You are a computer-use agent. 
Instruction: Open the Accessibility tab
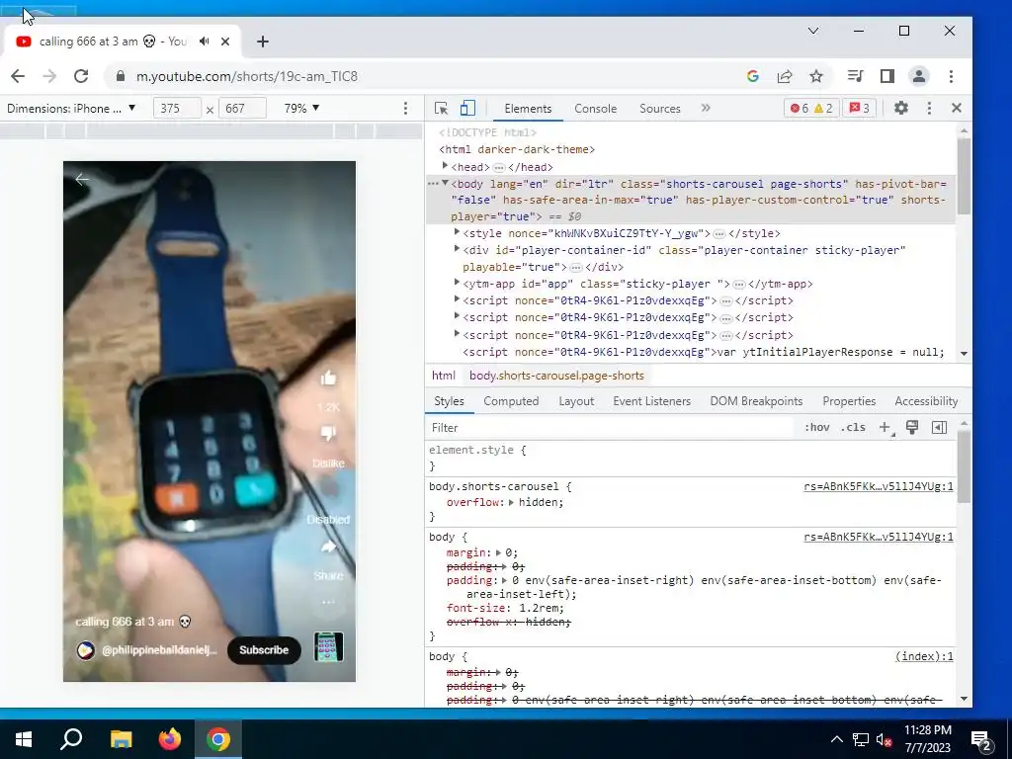(926, 401)
